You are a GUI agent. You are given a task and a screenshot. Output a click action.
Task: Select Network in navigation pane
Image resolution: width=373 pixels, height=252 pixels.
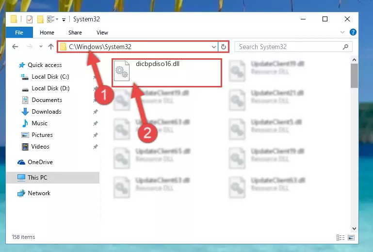coord(39,193)
